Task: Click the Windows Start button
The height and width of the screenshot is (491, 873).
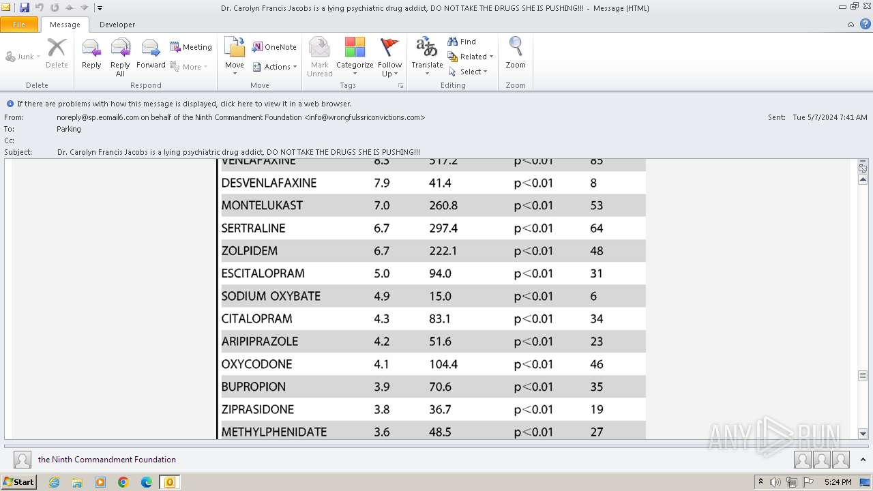Action: [19, 482]
